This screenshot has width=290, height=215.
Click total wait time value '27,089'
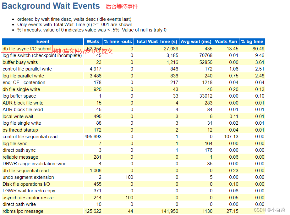point(171,49)
